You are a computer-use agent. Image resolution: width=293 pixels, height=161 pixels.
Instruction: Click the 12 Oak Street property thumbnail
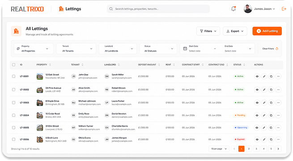point(40,76)
